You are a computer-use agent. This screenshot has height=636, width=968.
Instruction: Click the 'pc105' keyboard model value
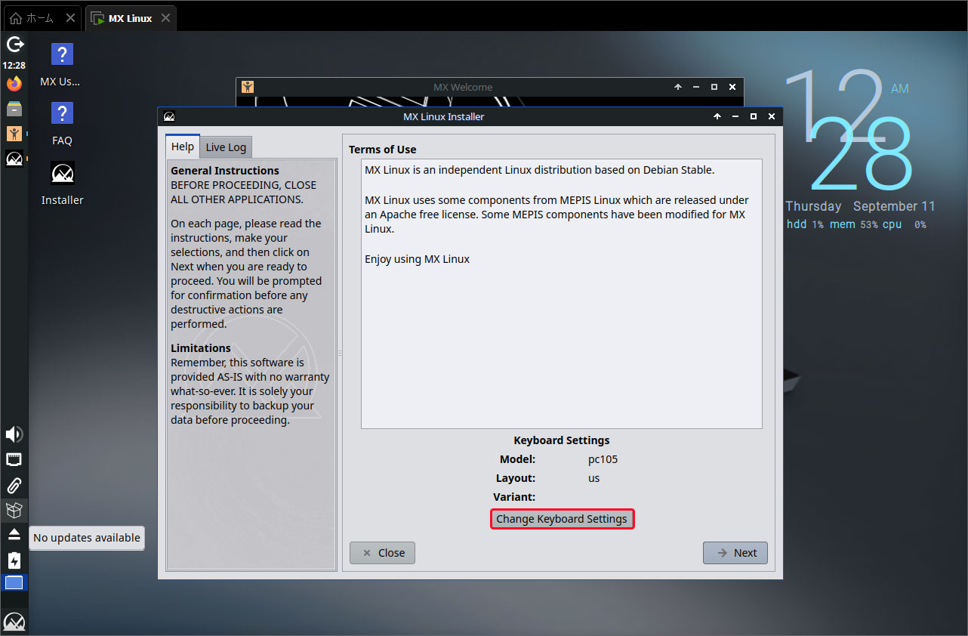603,459
